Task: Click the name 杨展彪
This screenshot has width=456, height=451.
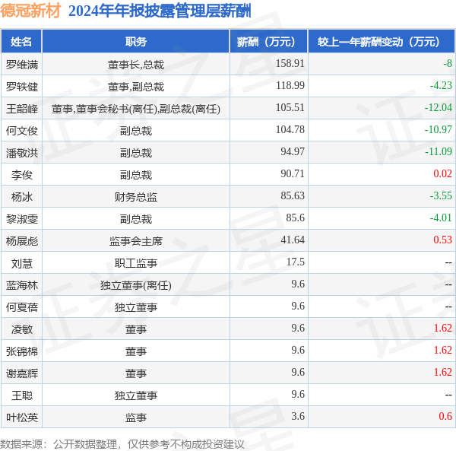Action: click(x=22, y=241)
